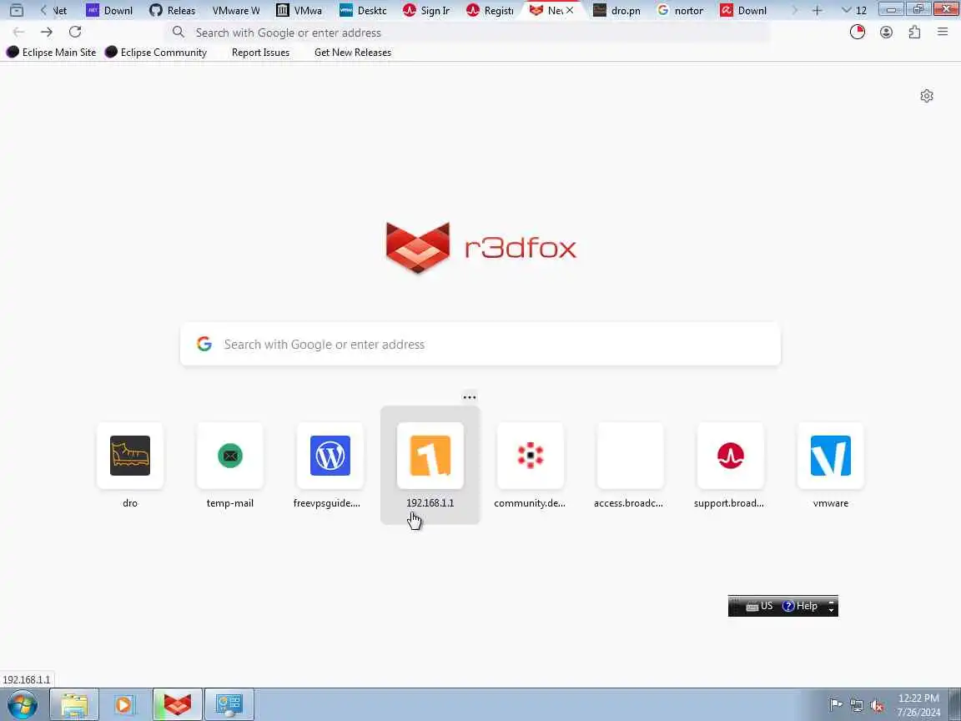Open Report Issues bookmark
This screenshot has width=961, height=721.
pyautogui.click(x=260, y=52)
